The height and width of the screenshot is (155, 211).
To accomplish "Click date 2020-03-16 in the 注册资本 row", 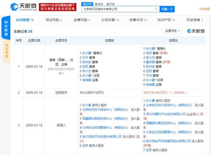I will [34, 93].
